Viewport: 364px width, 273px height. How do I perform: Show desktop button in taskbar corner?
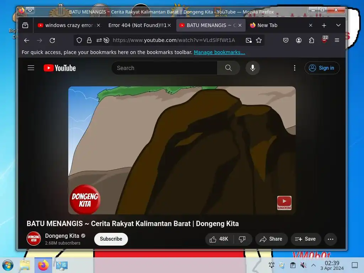pyautogui.click(x=355, y=265)
